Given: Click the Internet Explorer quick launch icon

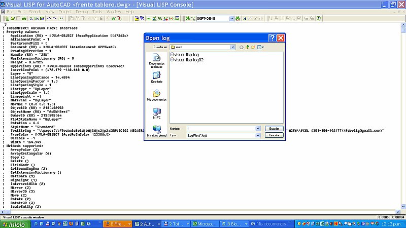Looking at the screenshot, I should pyautogui.click(x=36, y=224).
